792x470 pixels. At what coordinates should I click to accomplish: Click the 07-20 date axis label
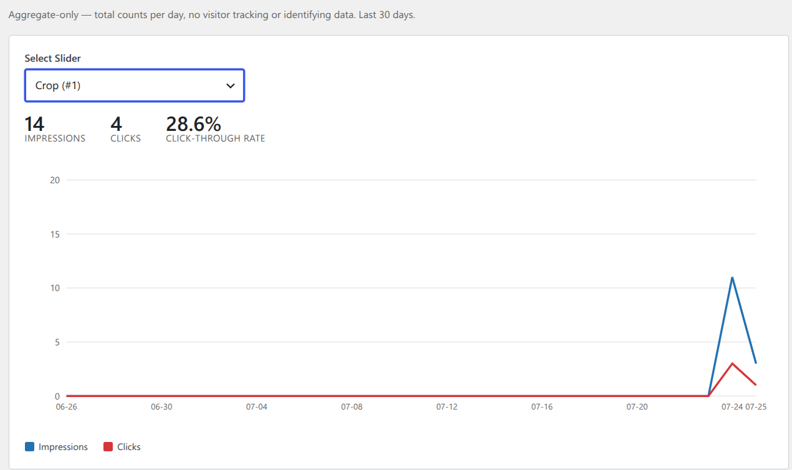point(637,406)
